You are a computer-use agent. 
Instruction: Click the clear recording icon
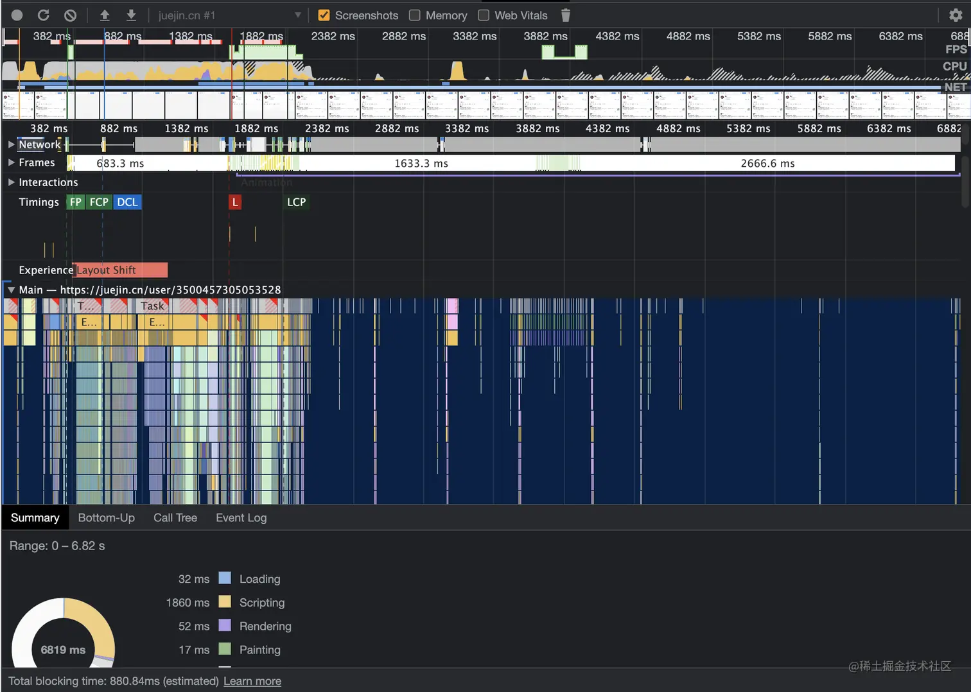[71, 15]
